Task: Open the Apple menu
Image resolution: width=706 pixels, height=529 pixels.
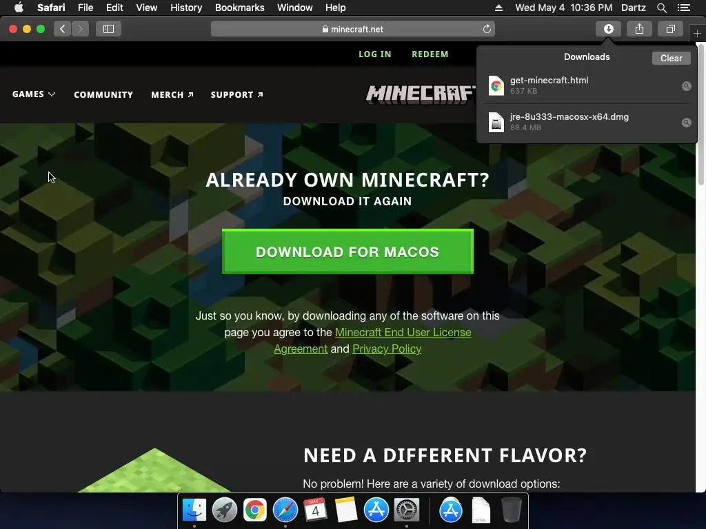Action: 19,8
